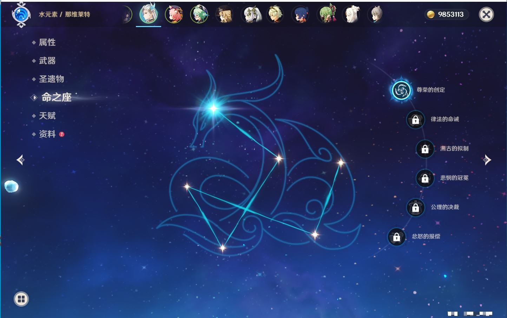Click the locked 律法的命诫 constellation icon

tap(415, 119)
